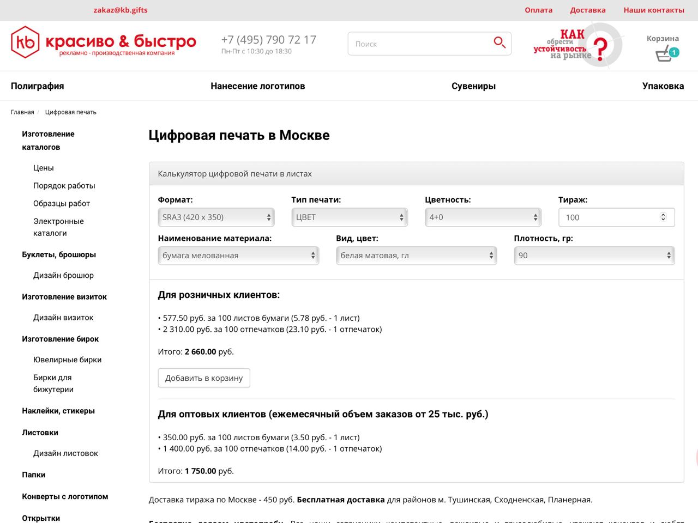Open the Упаковка menu
This screenshot has height=523, width=698.
point(663,86)
